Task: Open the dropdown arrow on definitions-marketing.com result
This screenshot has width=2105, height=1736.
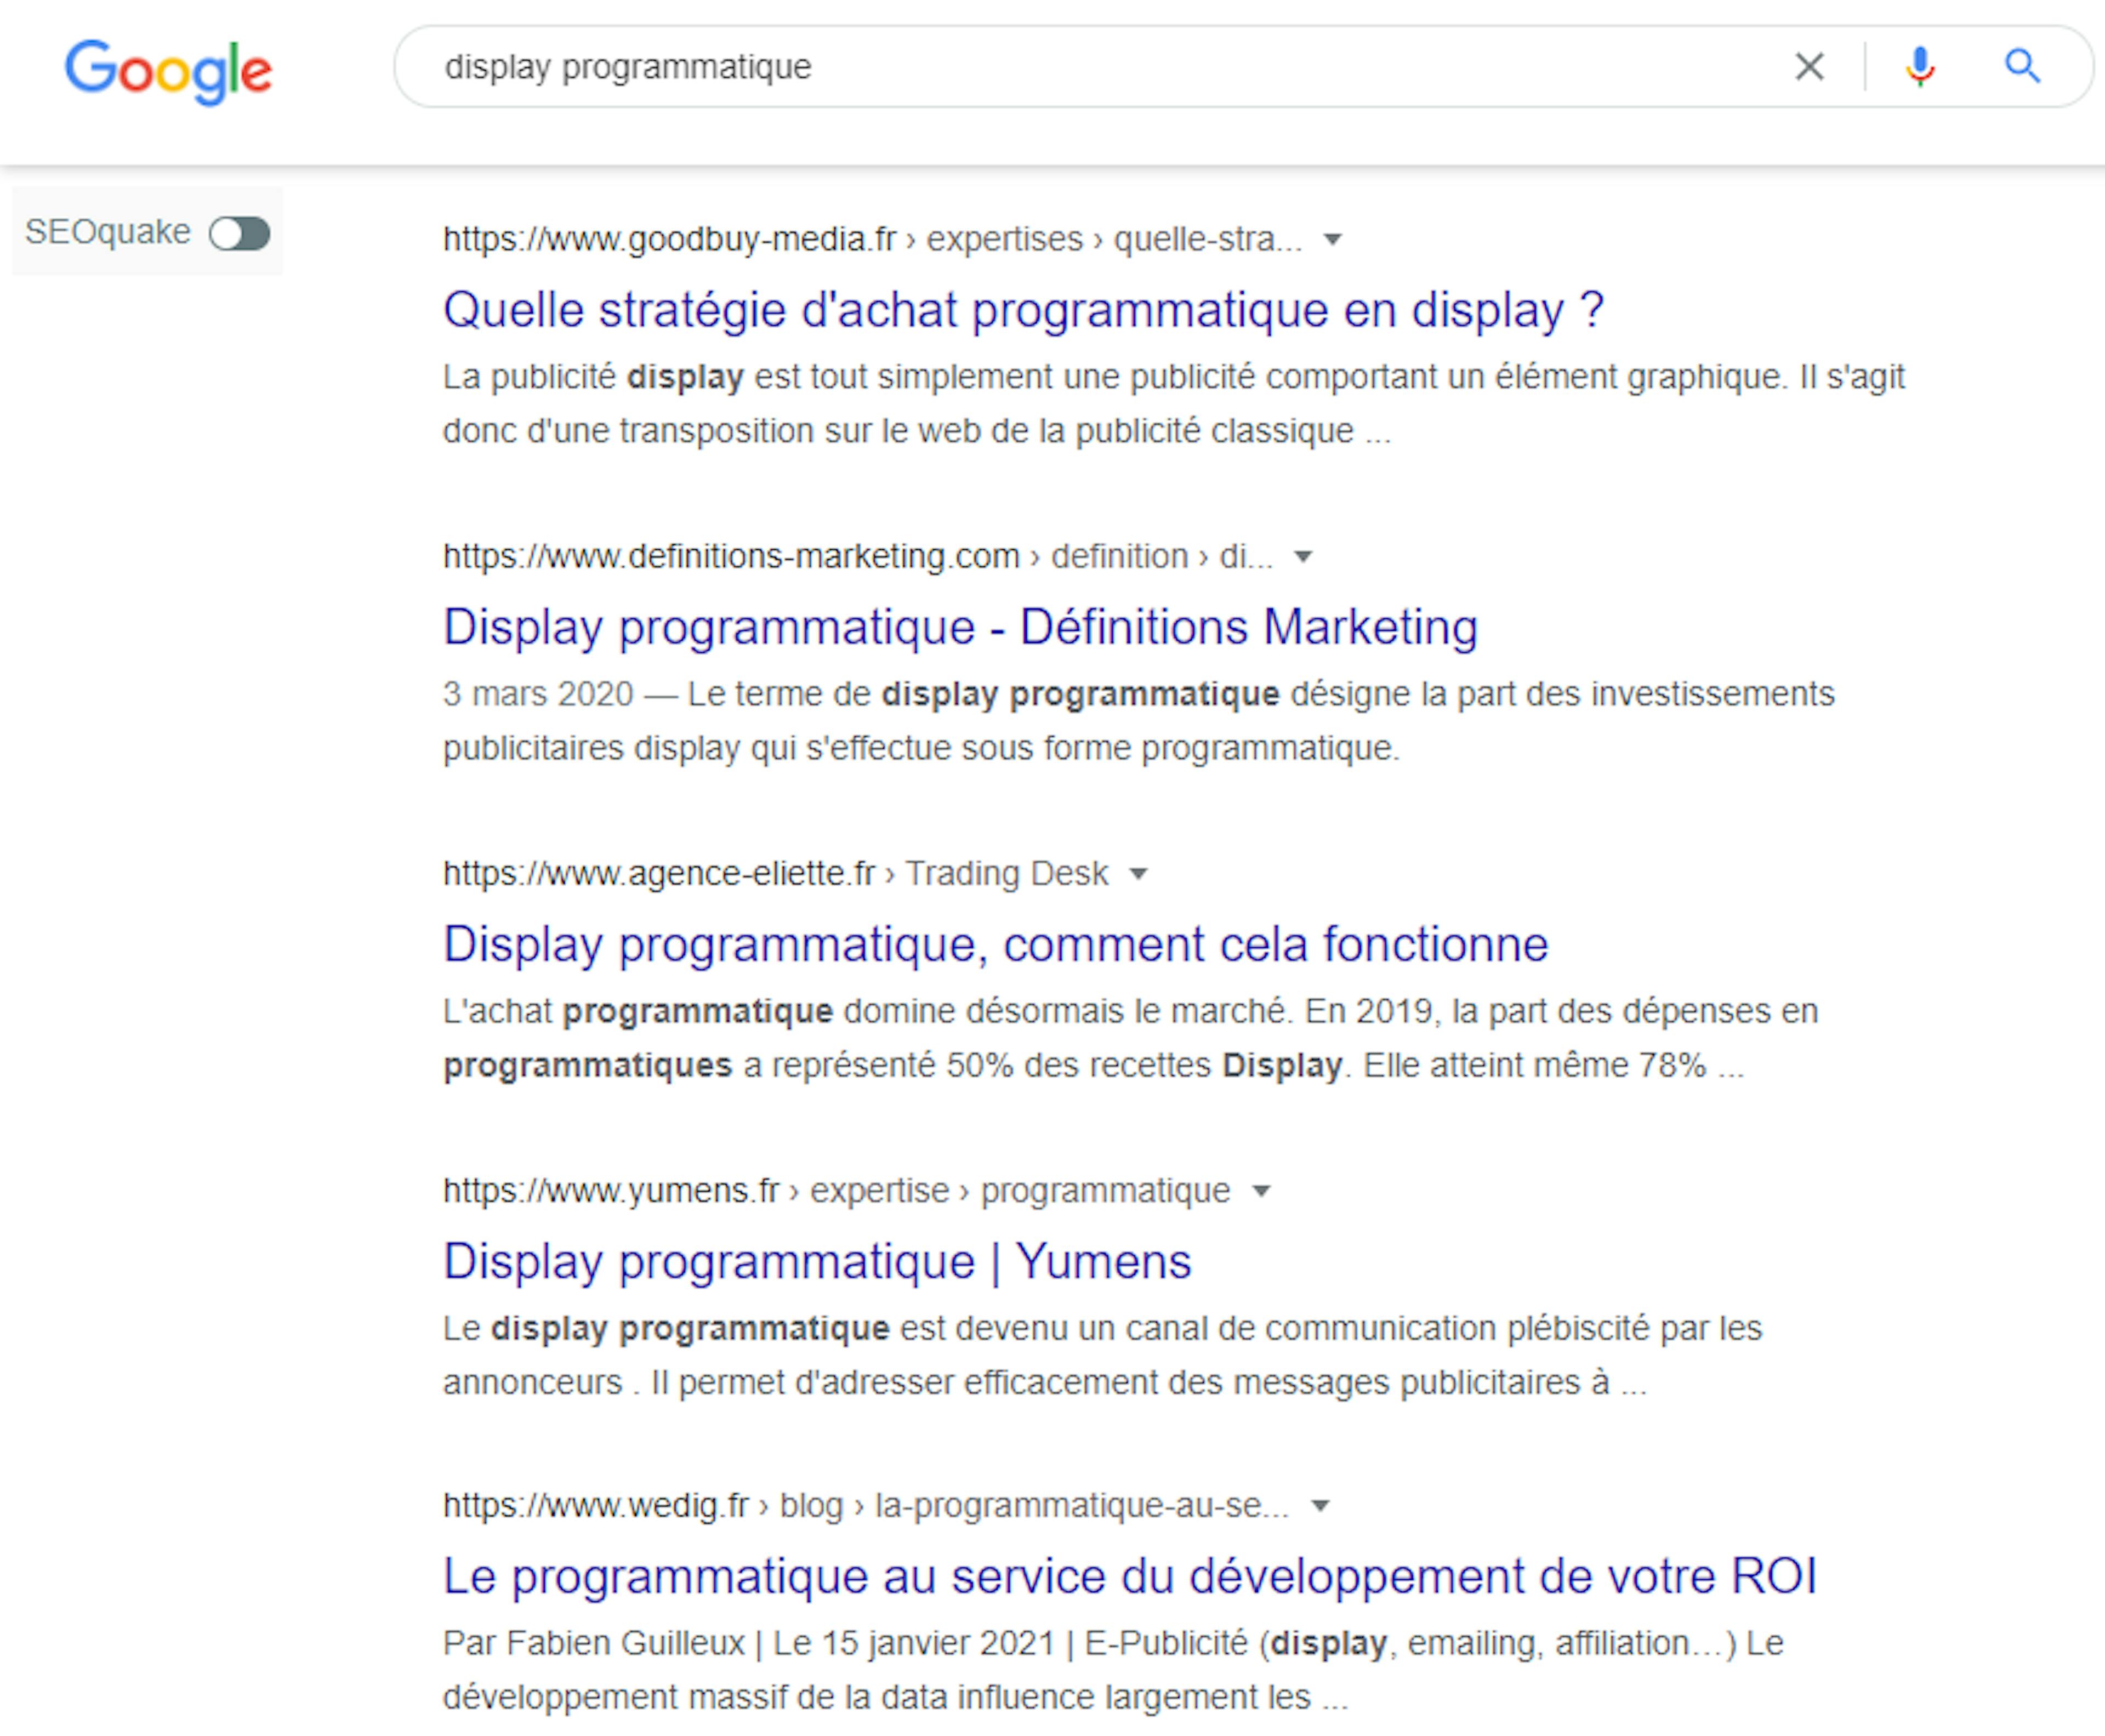Action: coord(1305,557)
